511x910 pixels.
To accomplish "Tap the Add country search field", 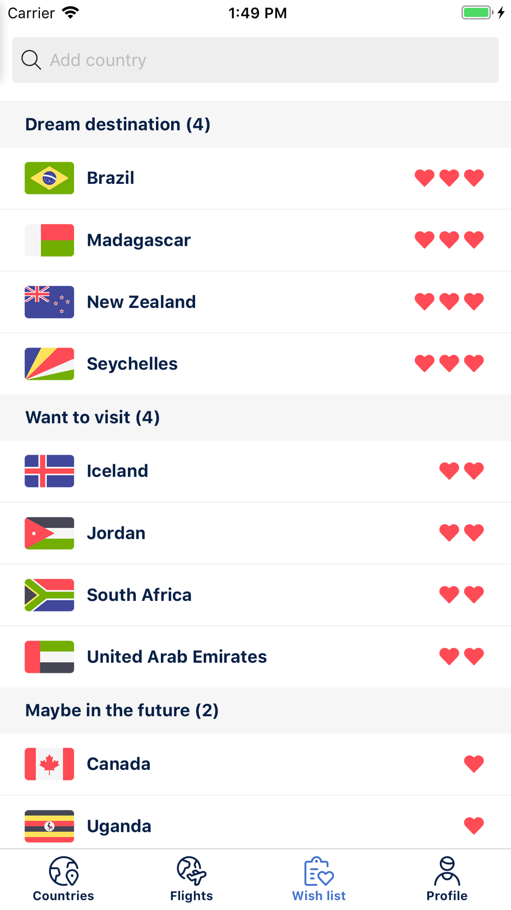I will point(255,60).
